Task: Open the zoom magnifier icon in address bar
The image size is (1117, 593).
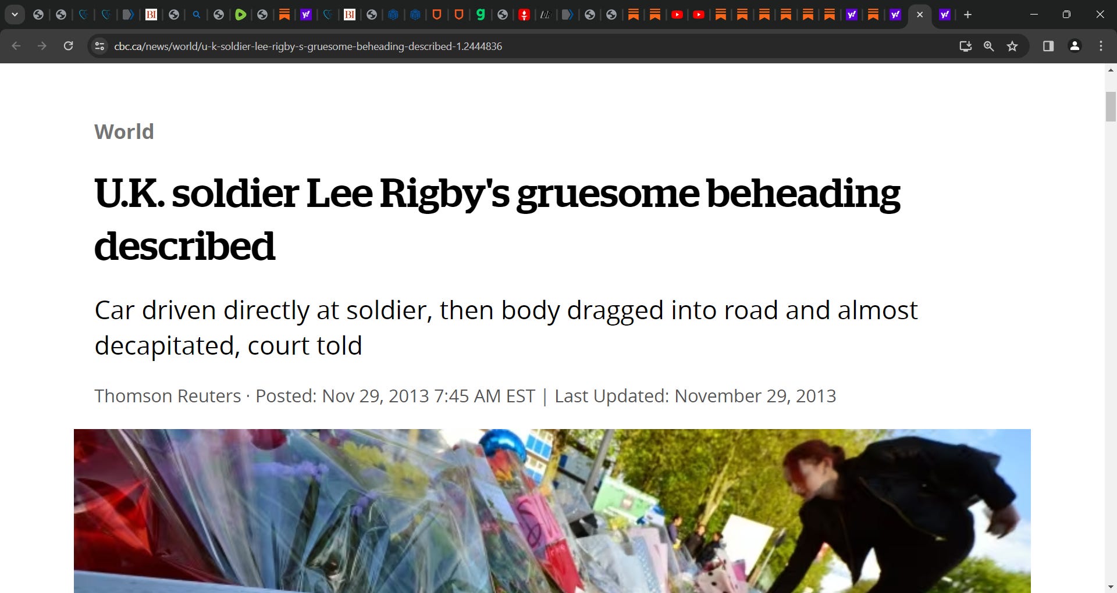Action: pyautogui.click(x=988, y=46)
